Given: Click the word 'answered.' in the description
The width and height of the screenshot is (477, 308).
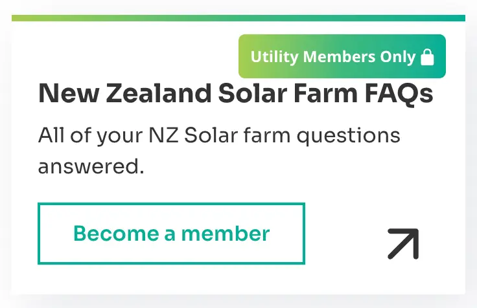Looking at the screenshot, I should 90,166.
